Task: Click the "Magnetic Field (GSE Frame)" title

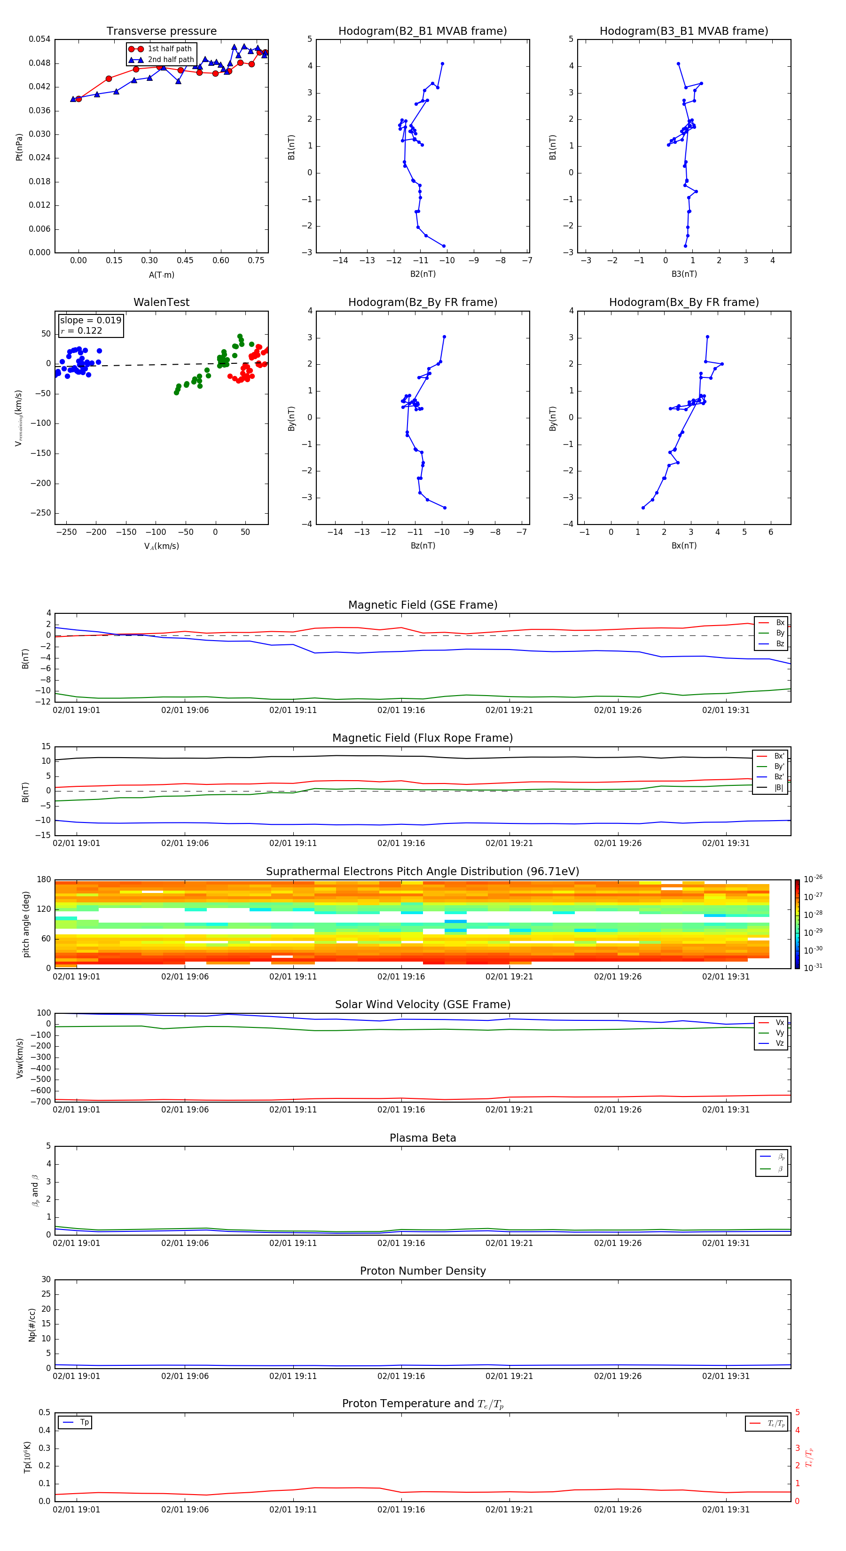Action: pyautogui.click(x=423, y=605)
